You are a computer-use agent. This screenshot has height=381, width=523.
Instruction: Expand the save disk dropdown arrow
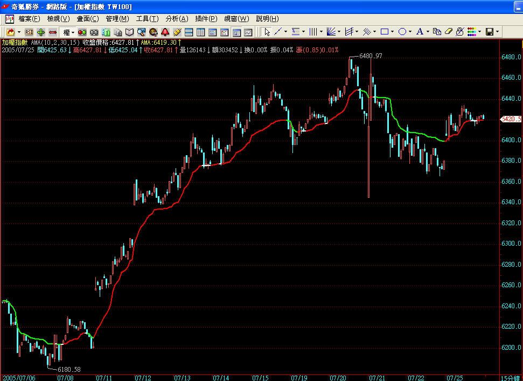(x=497, y=32)
